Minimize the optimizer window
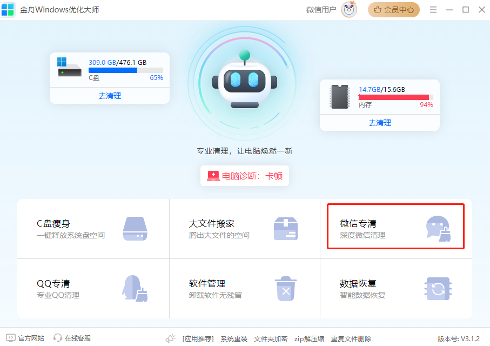This screenshot has height=346, width=490. tap(449, 10)
